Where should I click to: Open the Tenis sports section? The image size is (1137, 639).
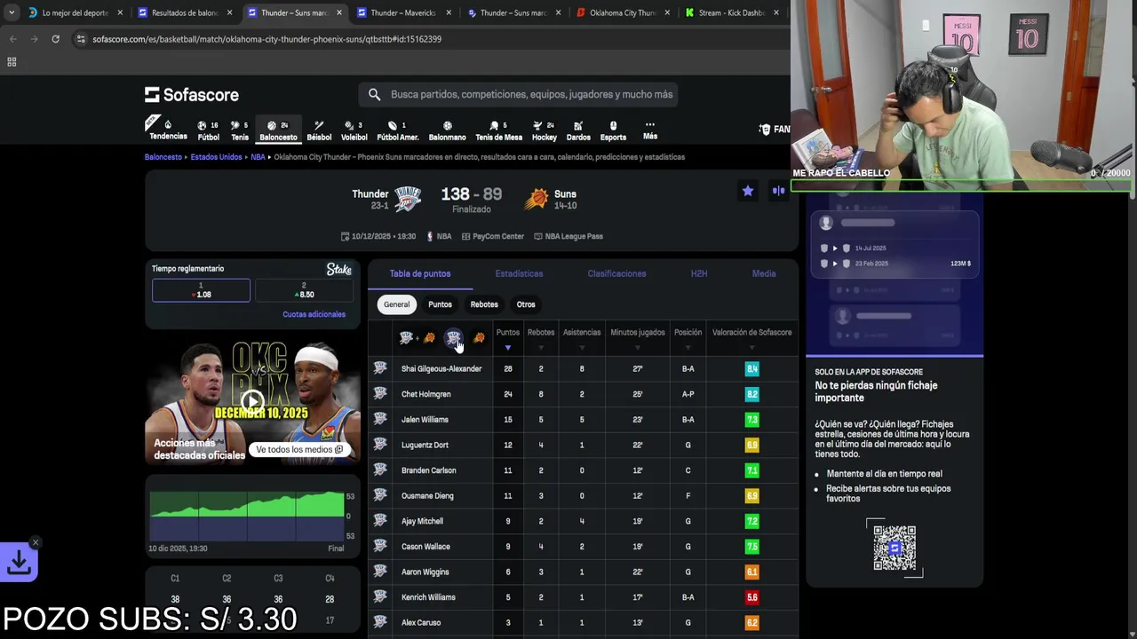point(240,130)
